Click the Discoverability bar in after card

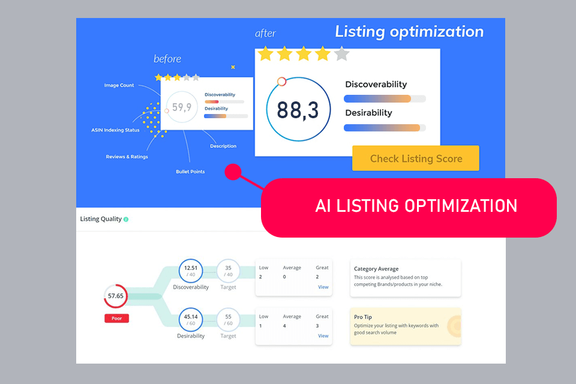[x=385, y=99]
